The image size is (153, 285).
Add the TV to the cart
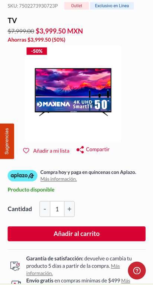[76, 234]
